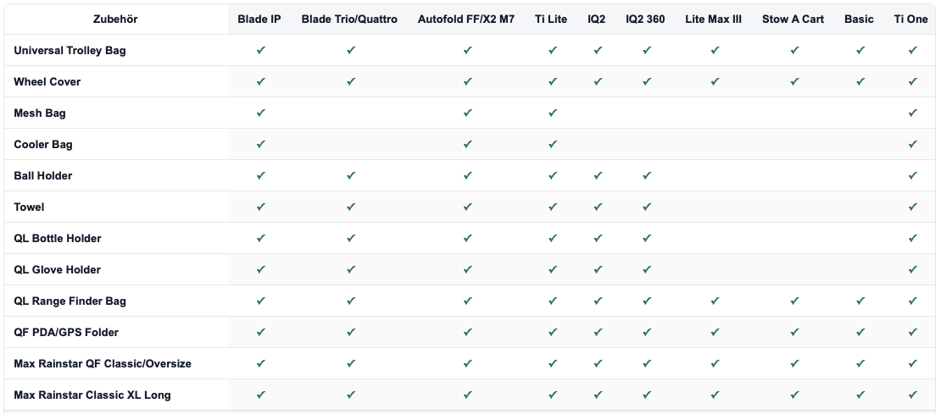Click the Universal Trolley Bag checkmark under Blade IP
This screenshot has height=414, width=941.
tap(260, 50)
